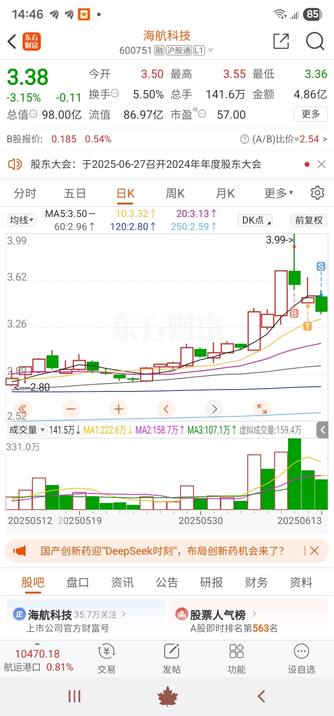This screenshot has height=716, width=334.
Task: Open the 财务 tab
Action: click(x=257, y=582)
